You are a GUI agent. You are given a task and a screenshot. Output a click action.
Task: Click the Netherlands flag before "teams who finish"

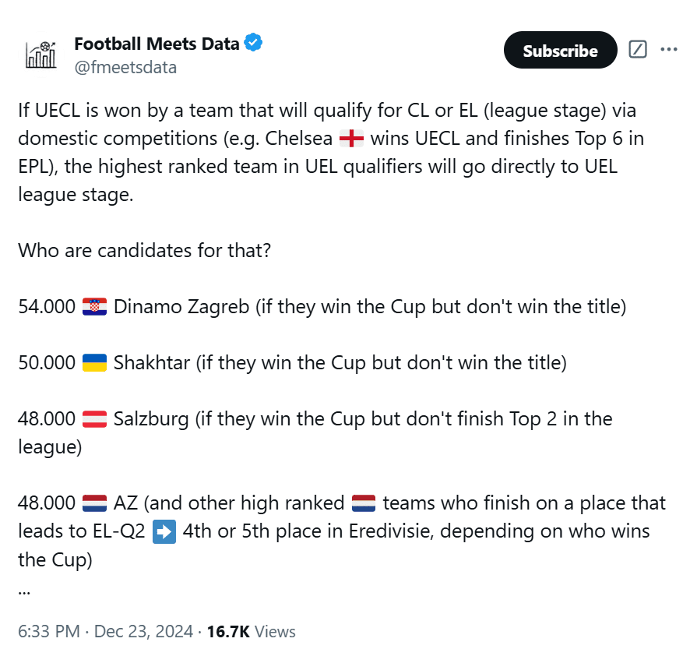(x=364, y=503)
